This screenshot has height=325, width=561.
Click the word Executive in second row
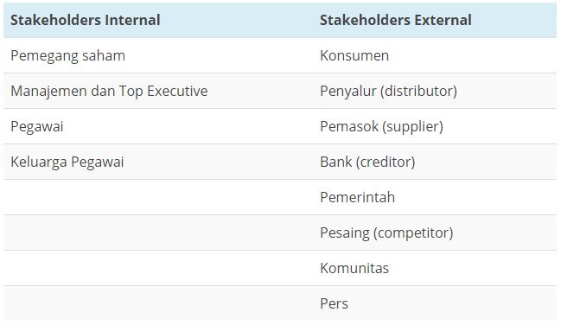pyautogui.click(x=177, y=91)
